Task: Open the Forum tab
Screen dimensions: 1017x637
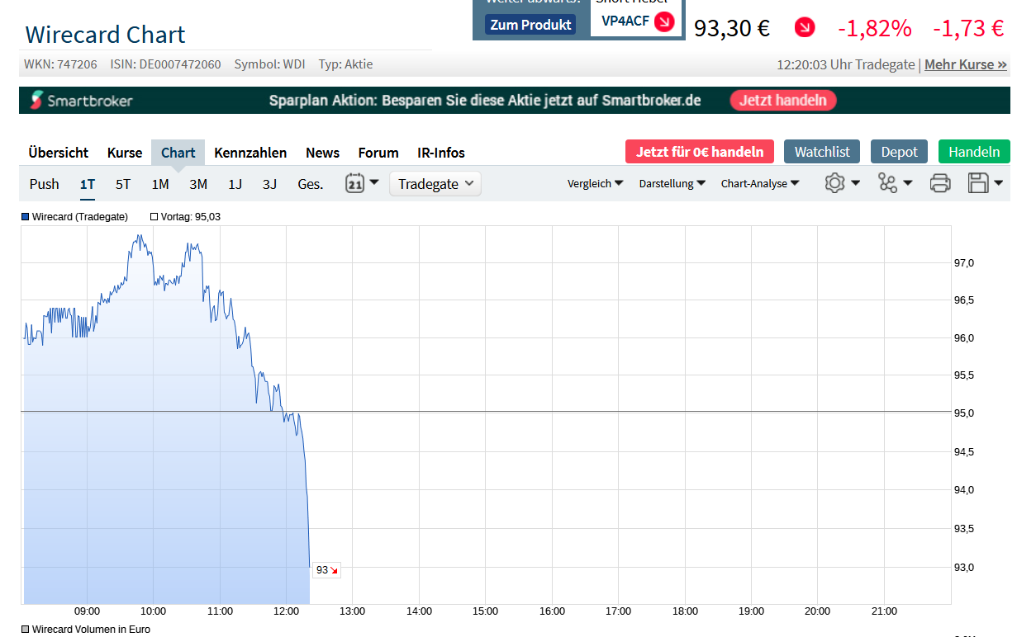Action: click(378, 153)
